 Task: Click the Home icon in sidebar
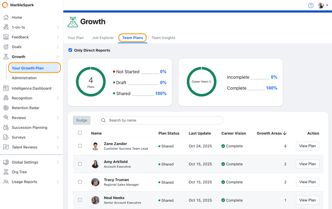point(6,17)
